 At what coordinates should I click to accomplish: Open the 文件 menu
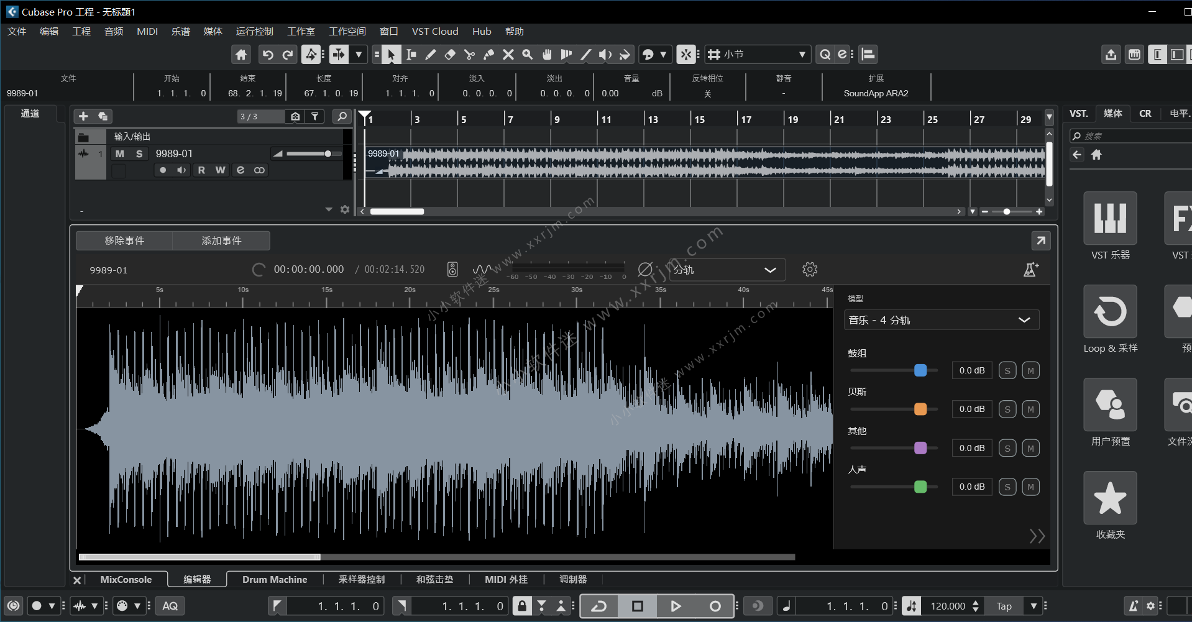[x=17, y=32]
